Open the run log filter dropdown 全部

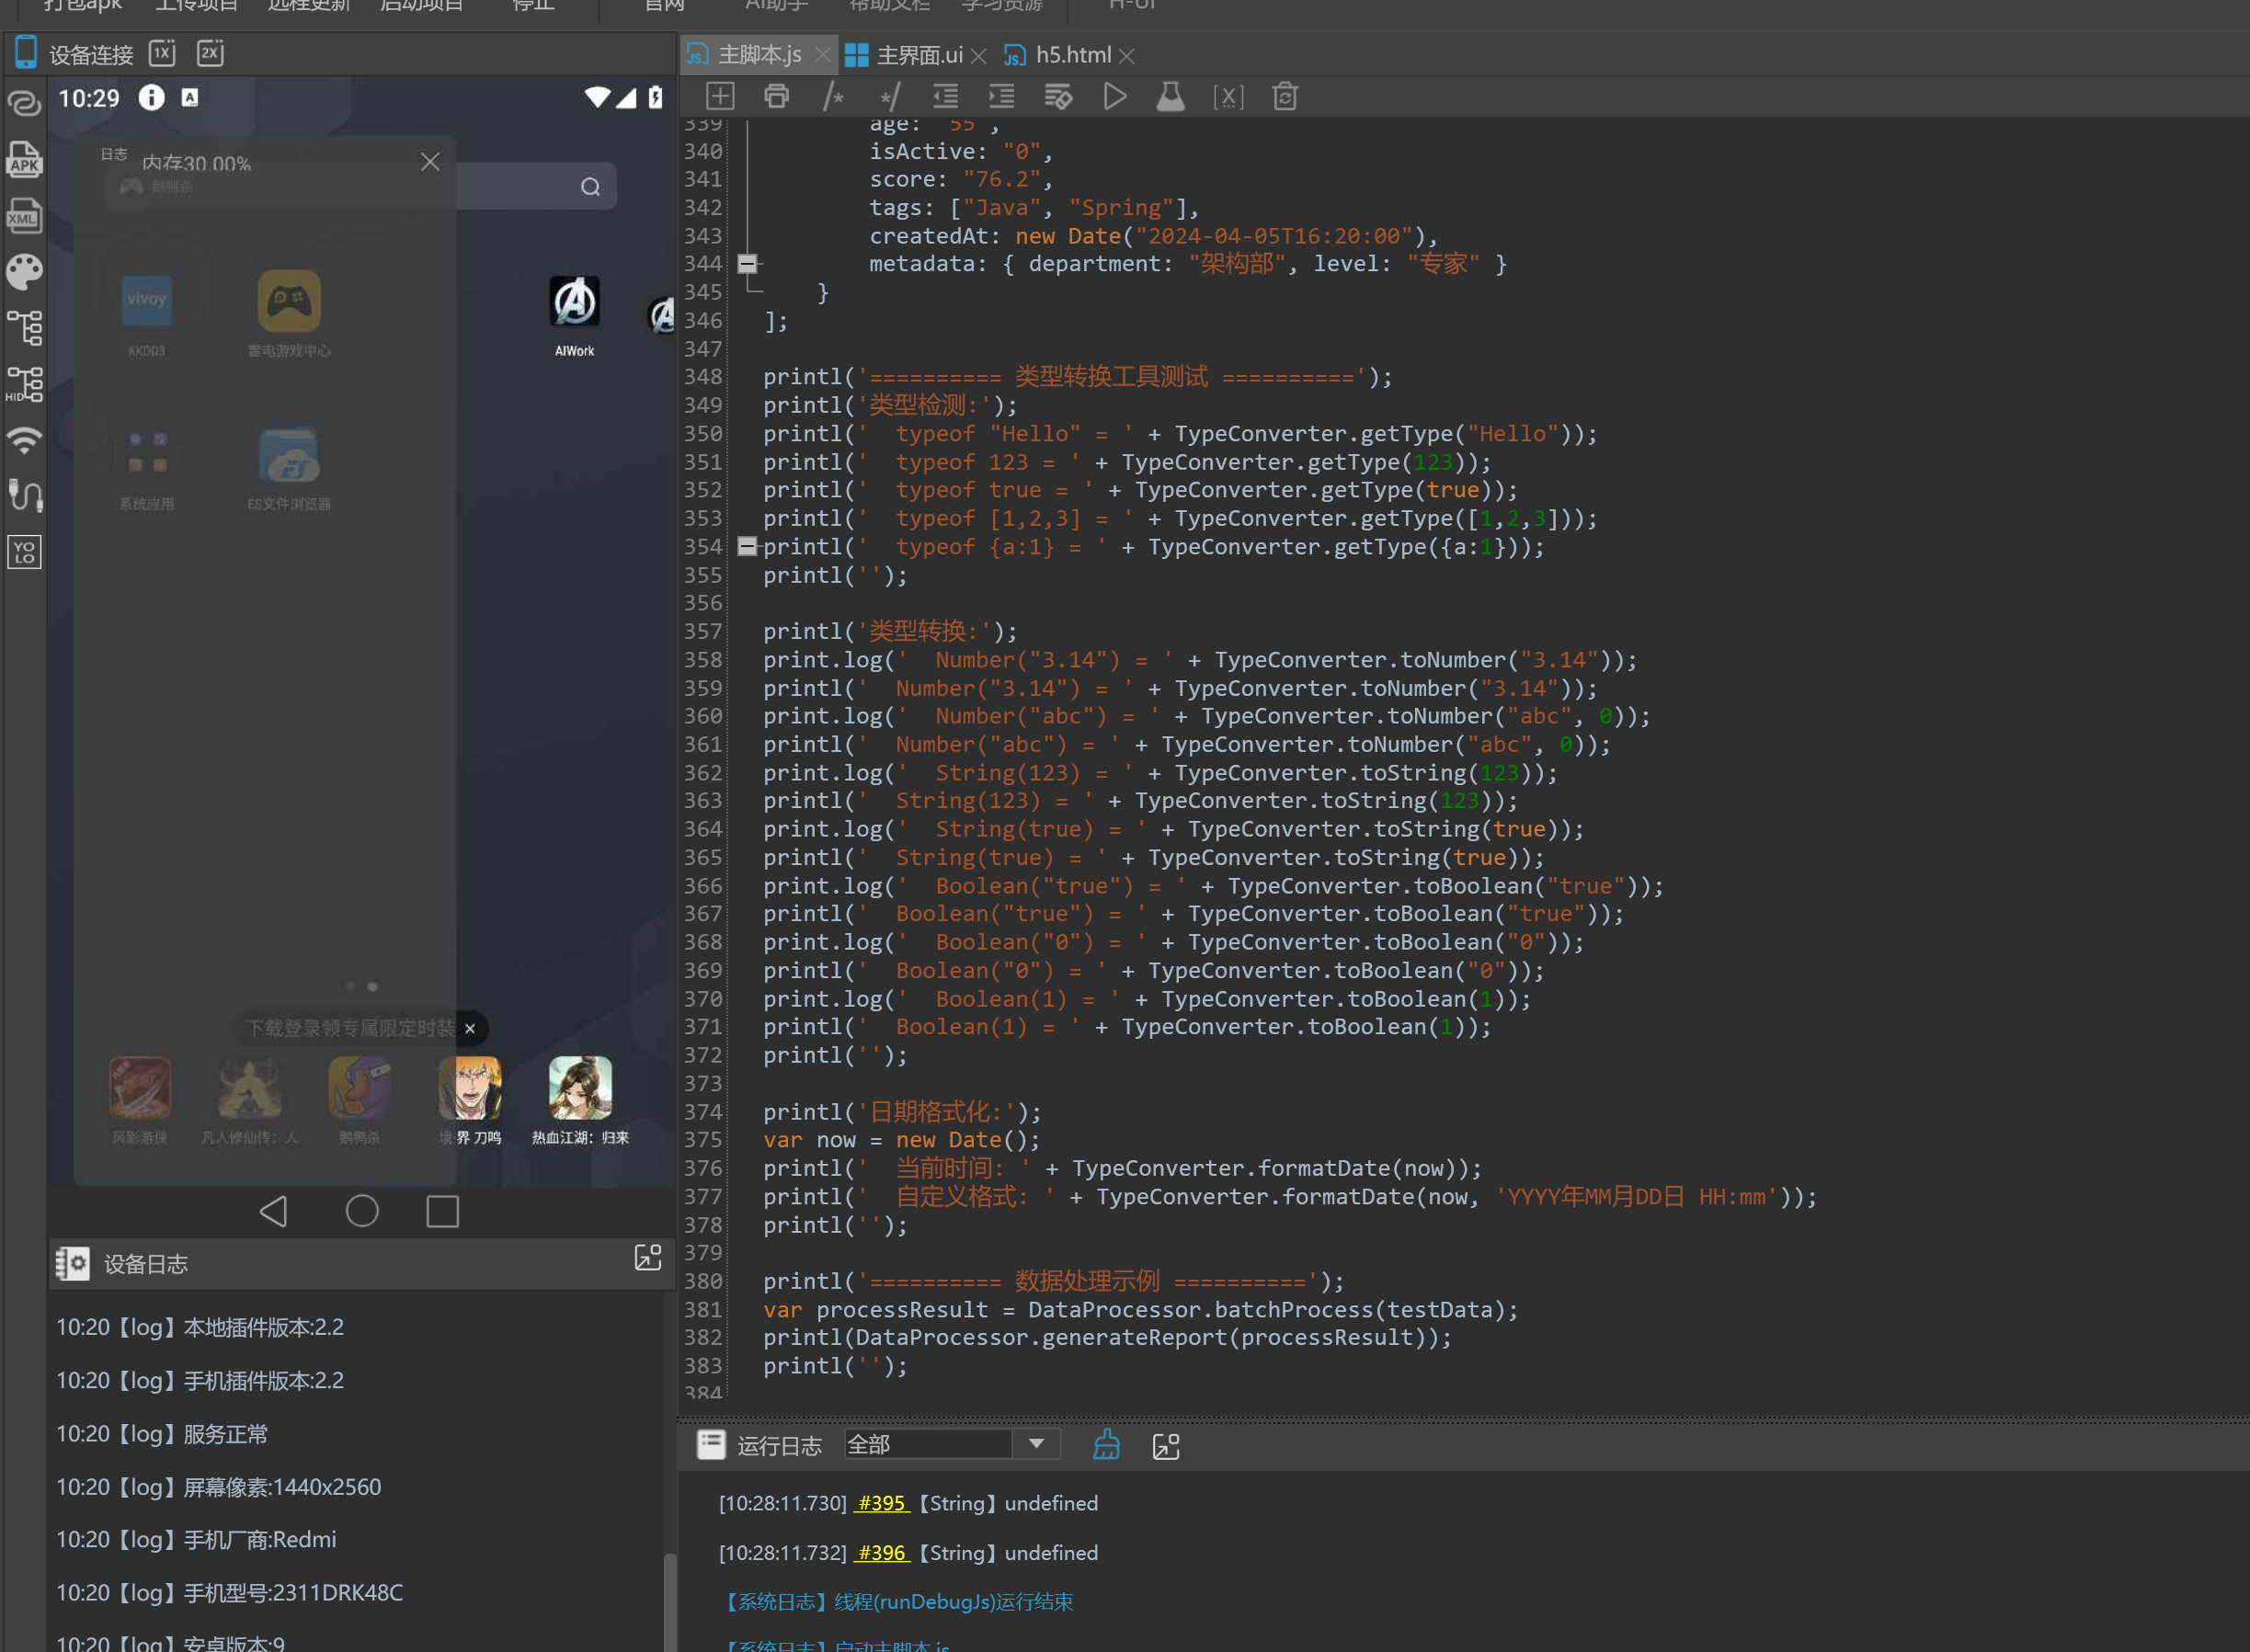(1036, 1444)
